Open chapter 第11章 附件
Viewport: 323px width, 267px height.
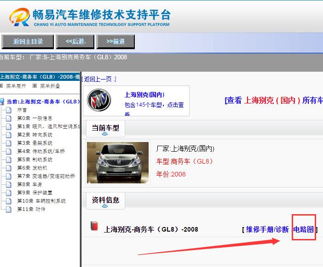31,209
